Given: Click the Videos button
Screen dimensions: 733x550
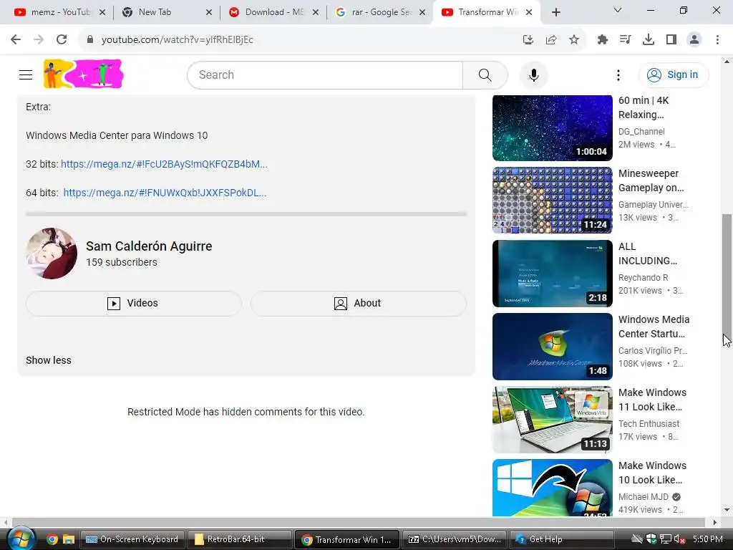Looking at the screenshot, I should click(x=134, y=303).
